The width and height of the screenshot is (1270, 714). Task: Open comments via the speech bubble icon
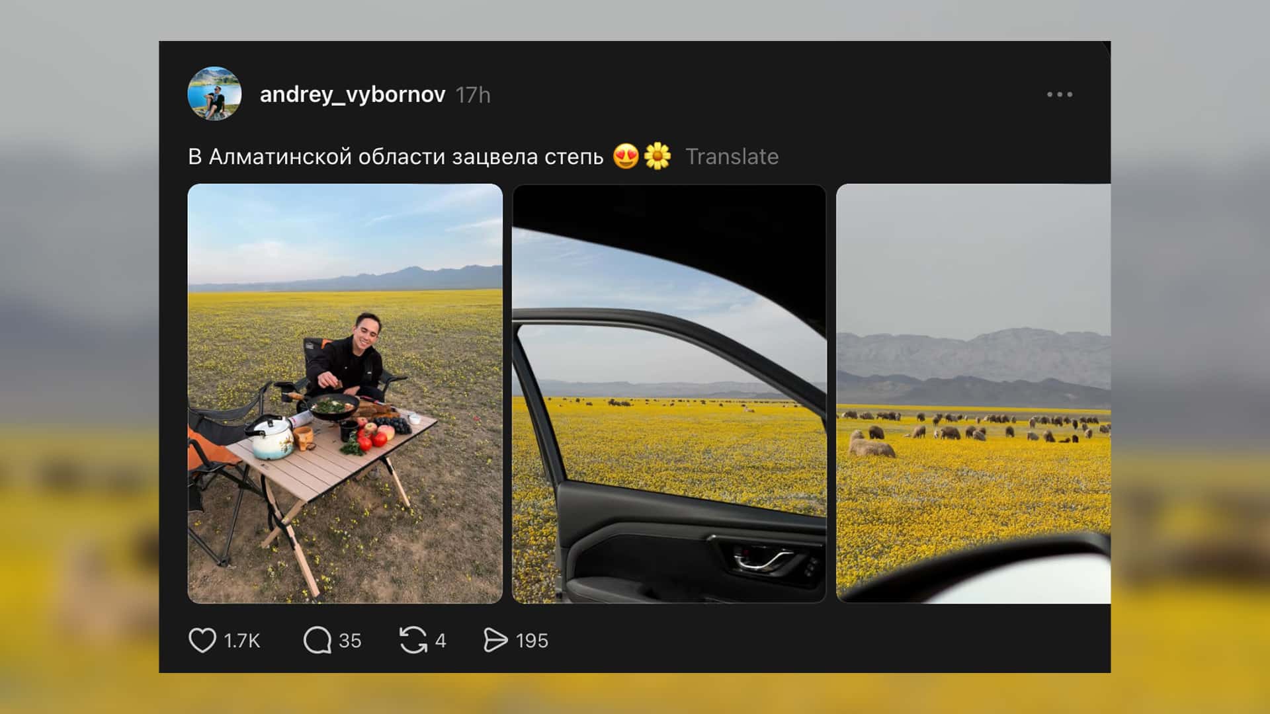(x=317, y=640)
